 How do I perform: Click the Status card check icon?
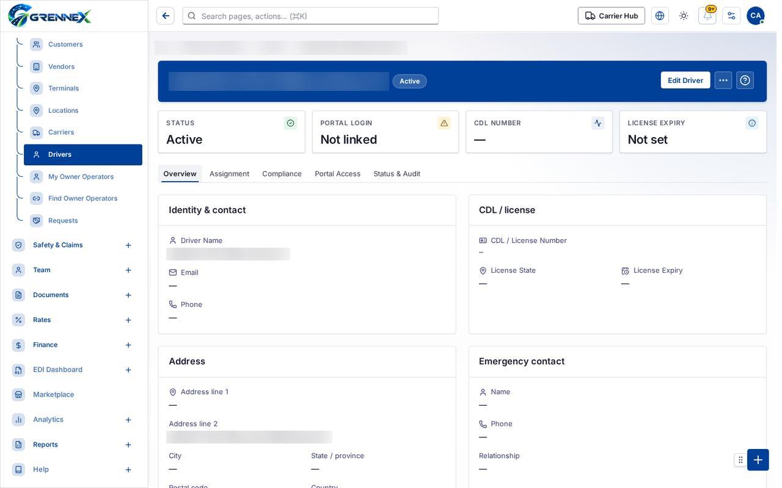[x=290, y=123]
